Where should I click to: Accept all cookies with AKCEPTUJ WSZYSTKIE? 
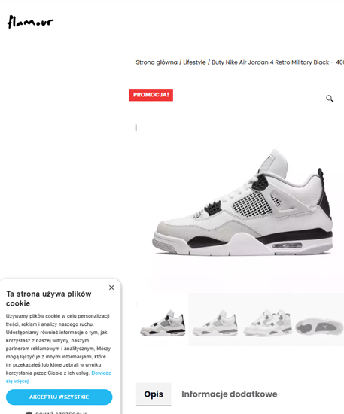point(59,397)
